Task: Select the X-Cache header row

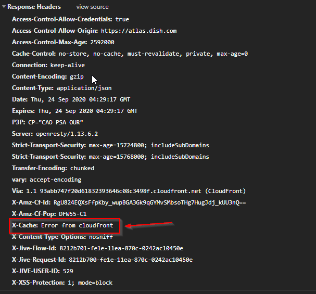Action: [62, 225]
